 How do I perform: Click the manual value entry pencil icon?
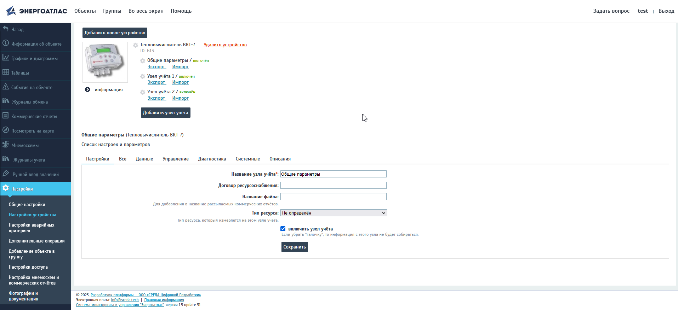[6, 174]
